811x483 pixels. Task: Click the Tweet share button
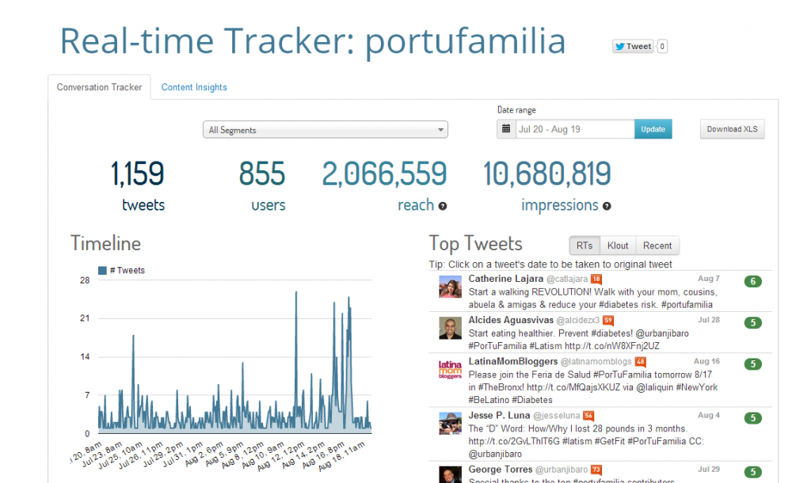pyautogui.click(x=633, y=46)
